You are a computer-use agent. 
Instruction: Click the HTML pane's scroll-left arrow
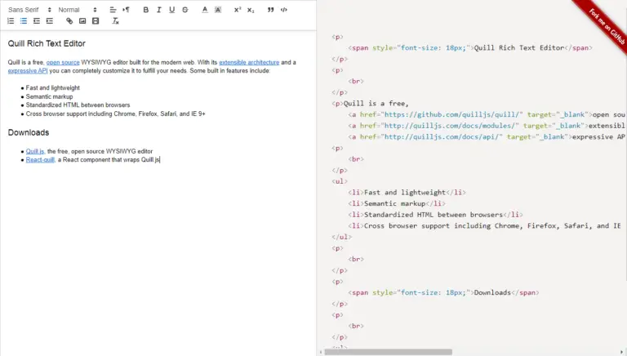point(321,352)
